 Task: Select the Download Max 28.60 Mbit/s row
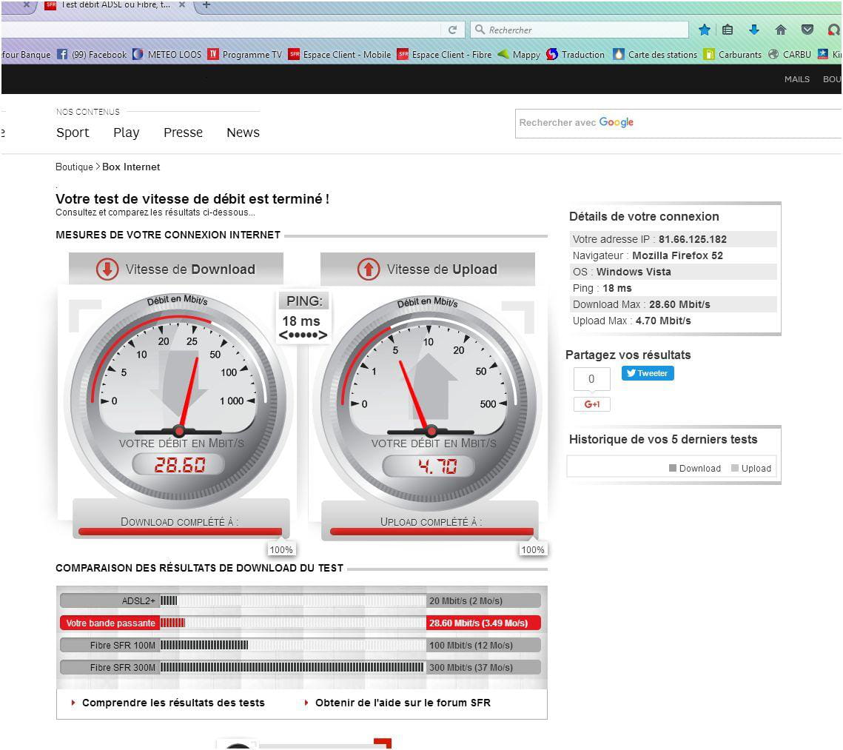673,304
